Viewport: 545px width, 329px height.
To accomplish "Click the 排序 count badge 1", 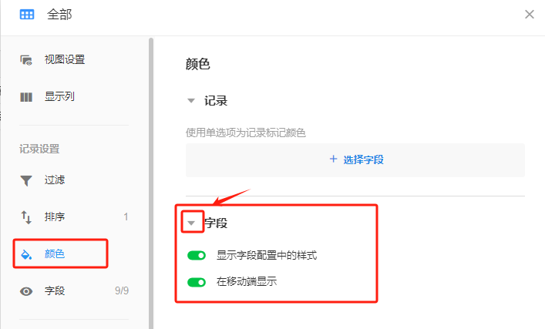I will [126, 217].
